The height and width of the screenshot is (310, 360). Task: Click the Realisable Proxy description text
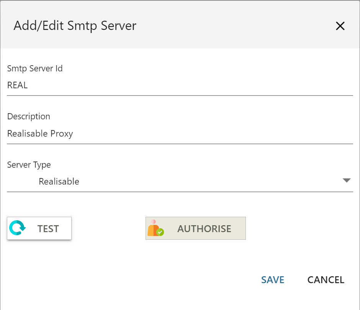pyautogui.click(x=40, y=134)
